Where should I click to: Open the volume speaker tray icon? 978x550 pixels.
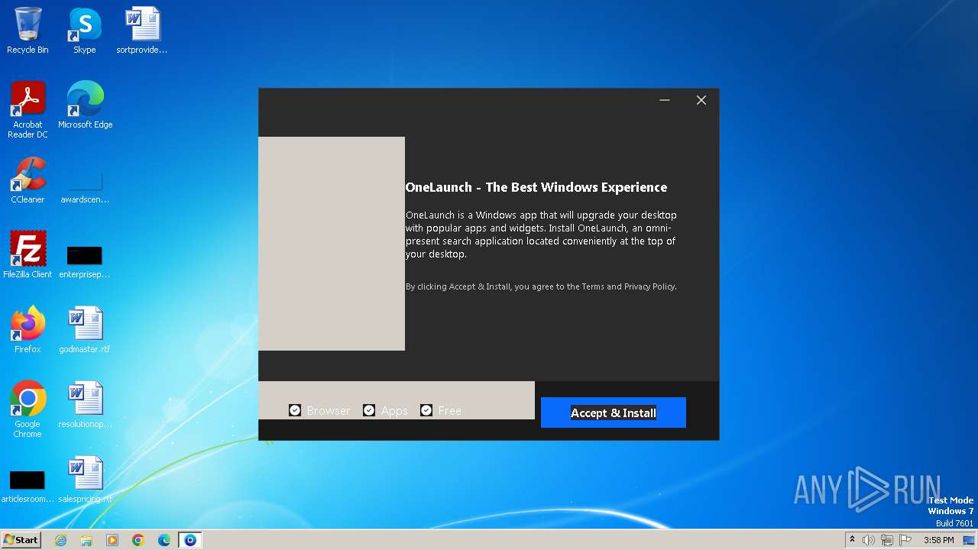tap(869, 540)
